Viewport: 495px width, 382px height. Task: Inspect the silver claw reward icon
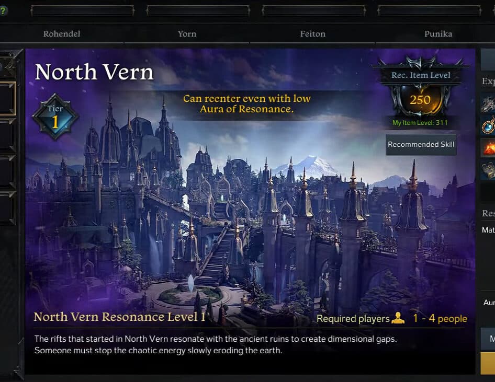[488, 103]
